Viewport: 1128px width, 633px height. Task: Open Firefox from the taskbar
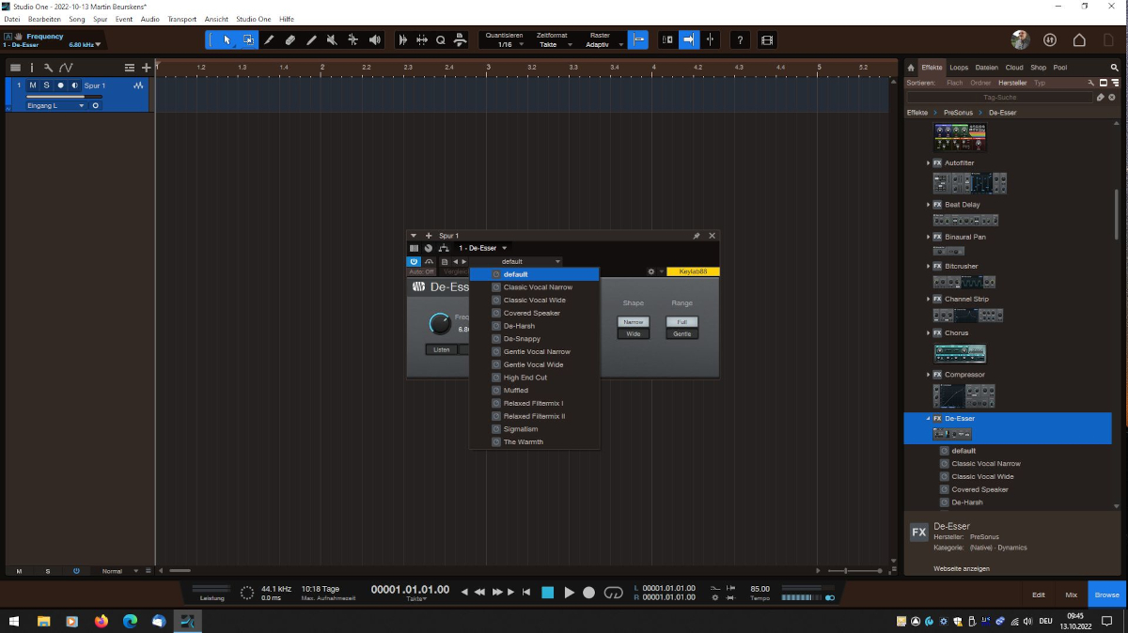pos(101,621)
